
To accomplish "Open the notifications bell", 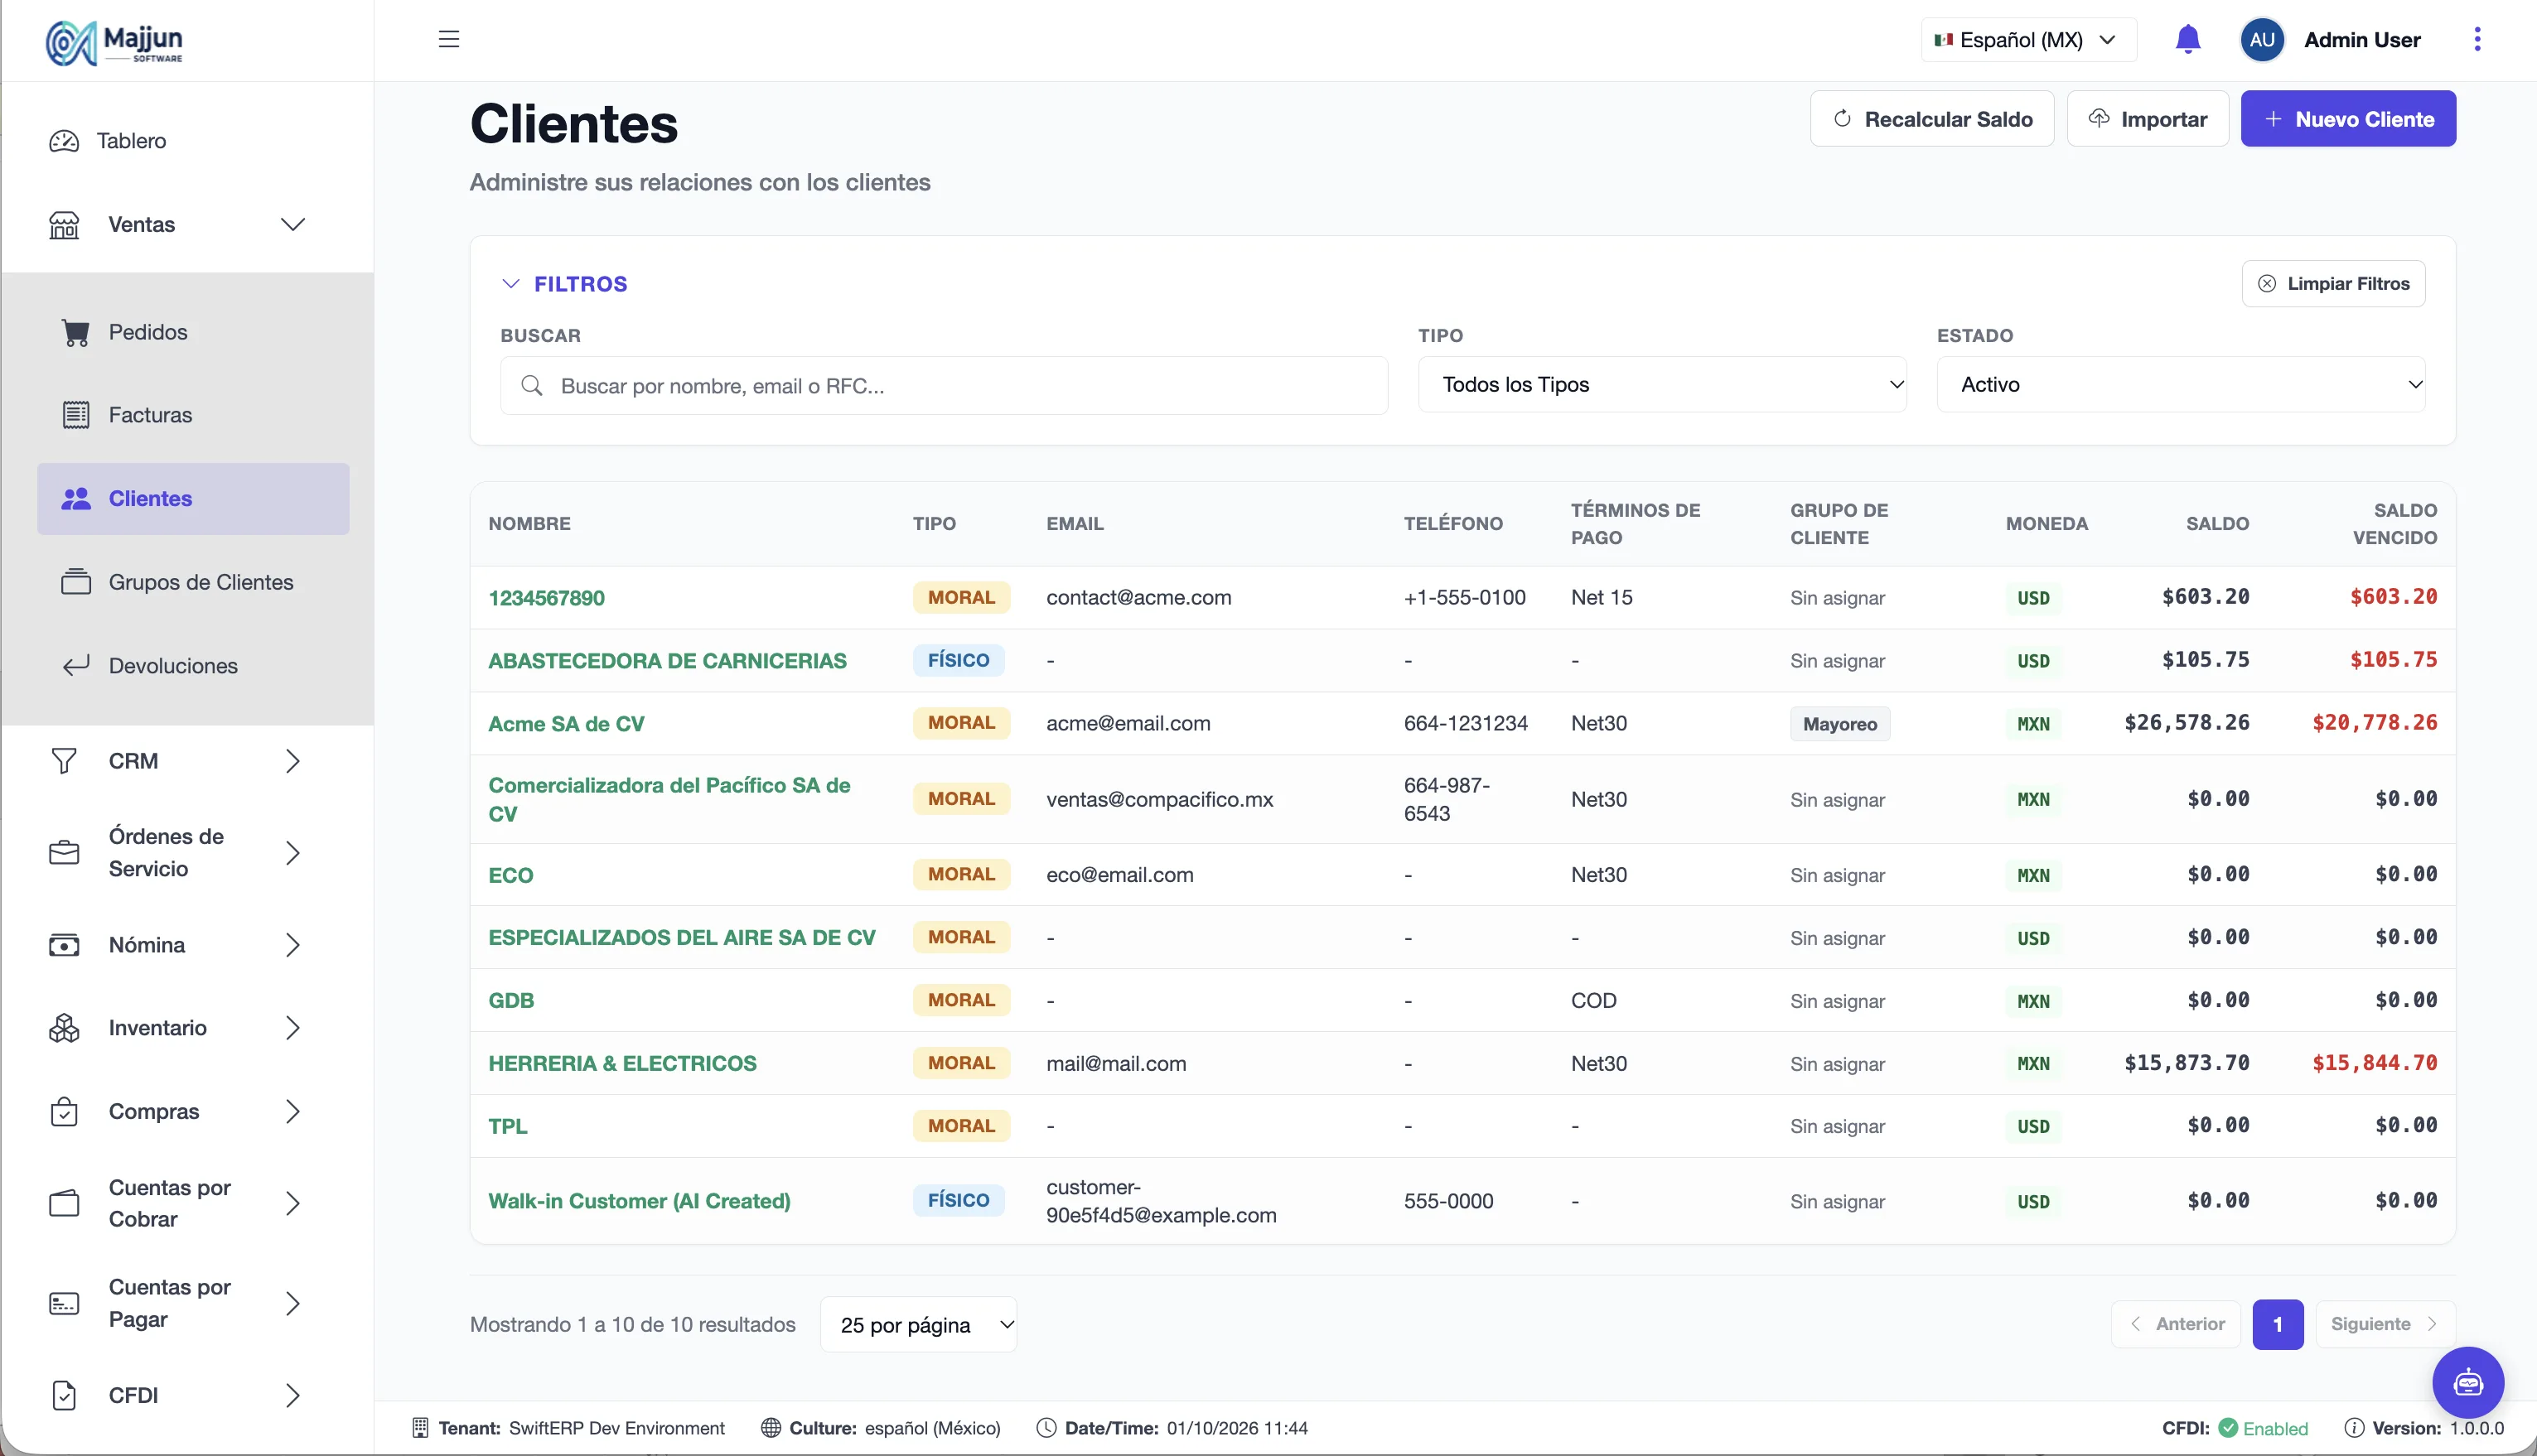I will pyautogui.click(x=2187, y=39).
